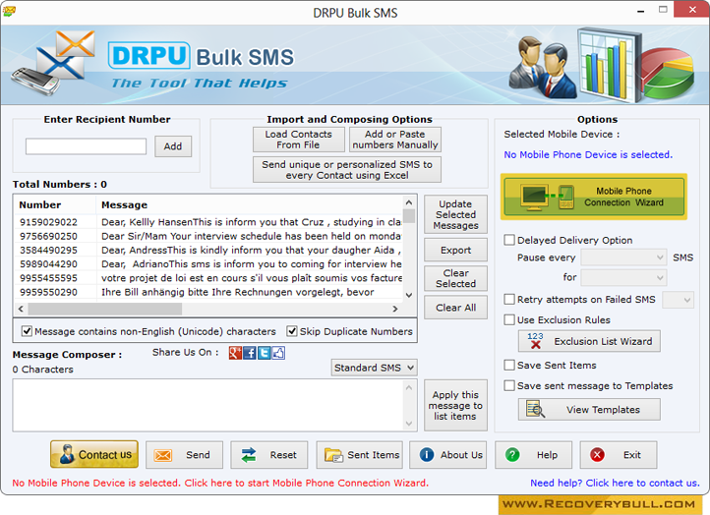Viewport: 710px width, 515px height.
Task: Open Mobile Phone Connection Wizard
Action: (594, 197)
